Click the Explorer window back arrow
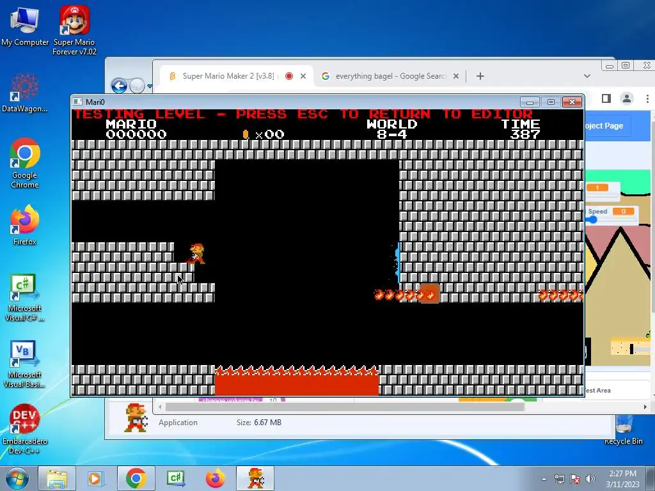 pos(119,86)
